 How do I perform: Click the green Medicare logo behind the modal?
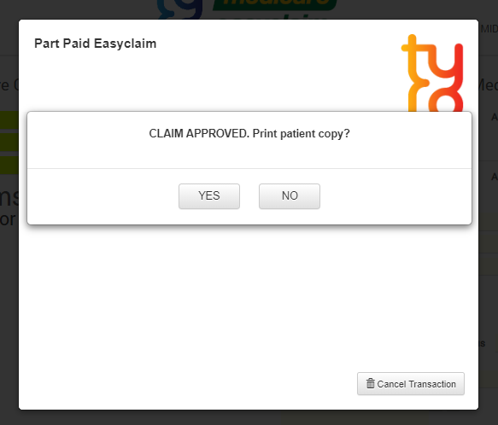(x=275, y=5)
